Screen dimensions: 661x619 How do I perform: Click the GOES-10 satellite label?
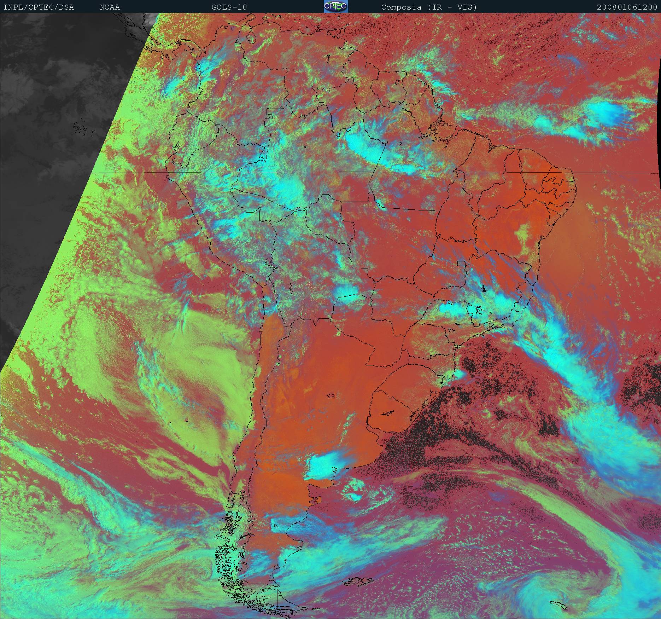229,7
